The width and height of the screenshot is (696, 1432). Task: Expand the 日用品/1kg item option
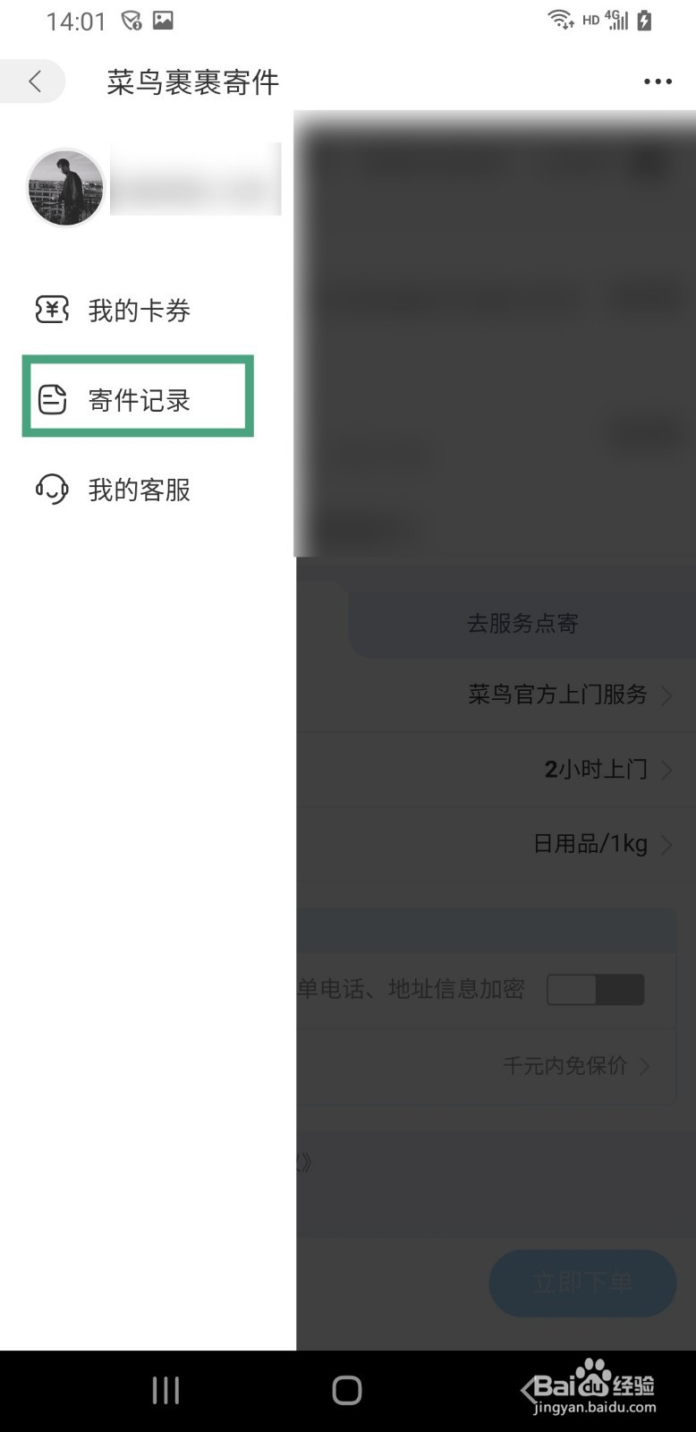click(602, 844)
